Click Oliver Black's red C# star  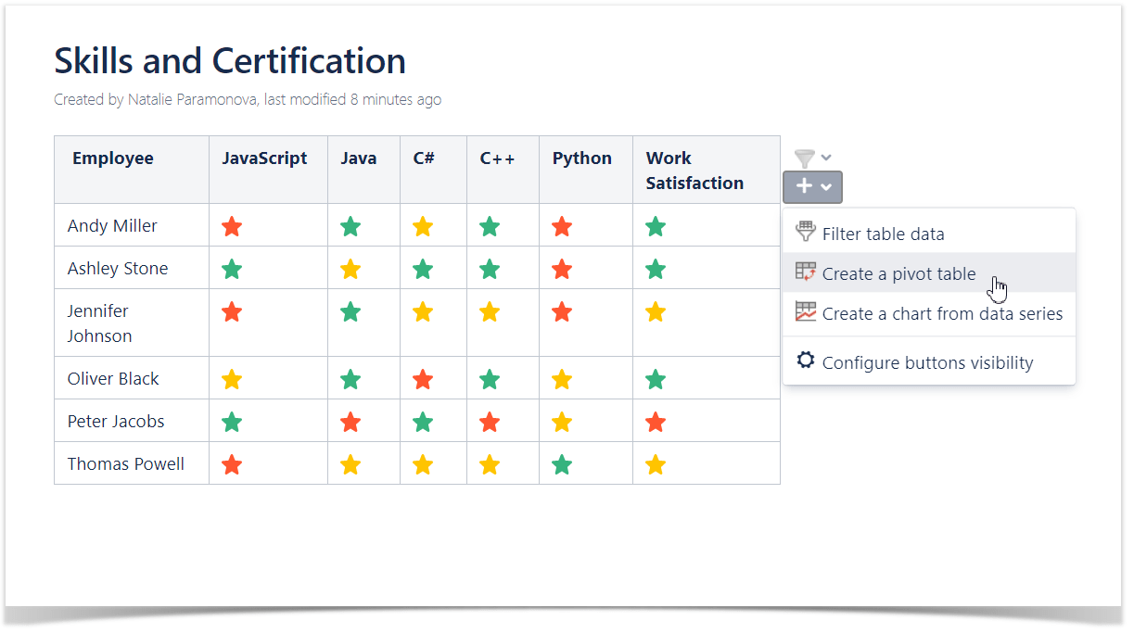423,379
